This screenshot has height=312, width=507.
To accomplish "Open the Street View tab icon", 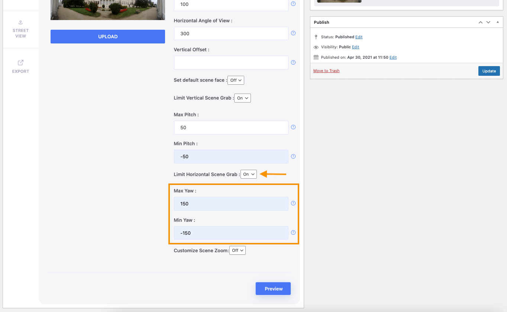I will (x=21, y=23).
